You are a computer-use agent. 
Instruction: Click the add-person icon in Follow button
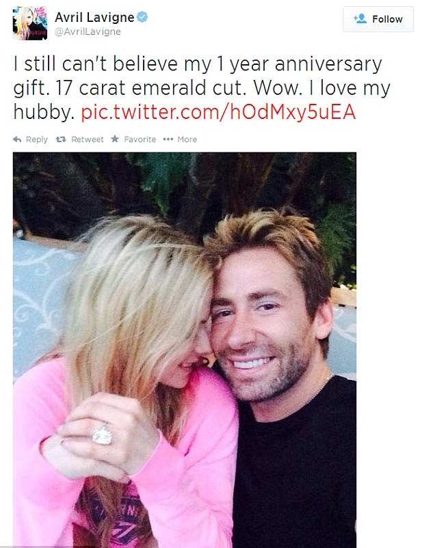click(x=360, y=18)
